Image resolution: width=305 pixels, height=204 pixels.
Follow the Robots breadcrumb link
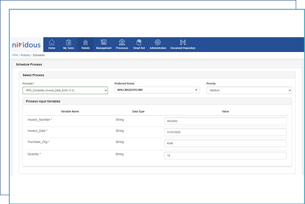click(x=25, y=55)
